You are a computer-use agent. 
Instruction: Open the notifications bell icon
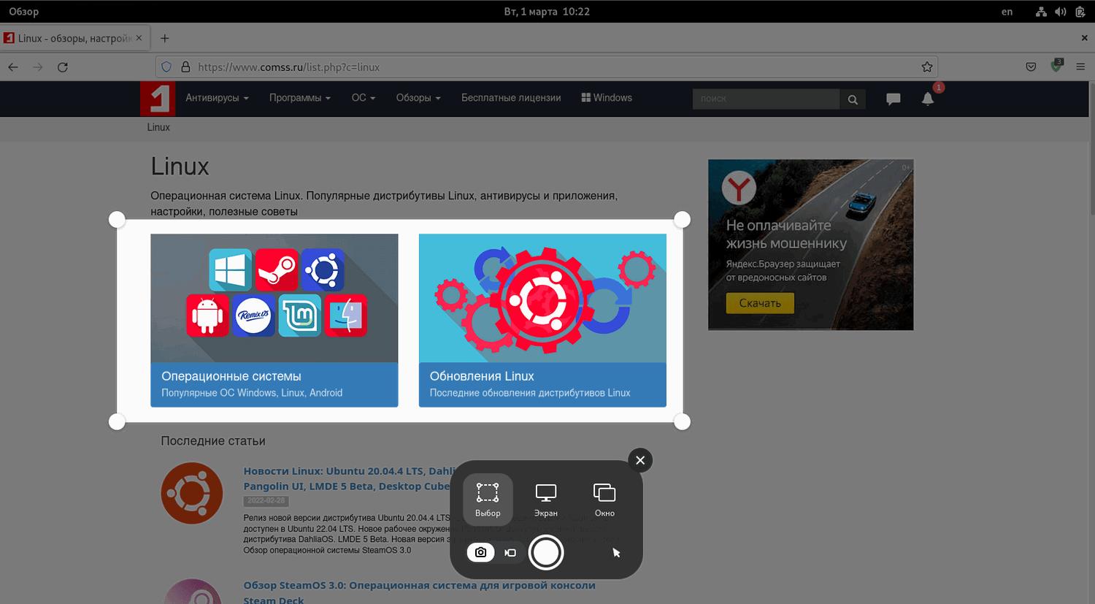coord(928,99)
